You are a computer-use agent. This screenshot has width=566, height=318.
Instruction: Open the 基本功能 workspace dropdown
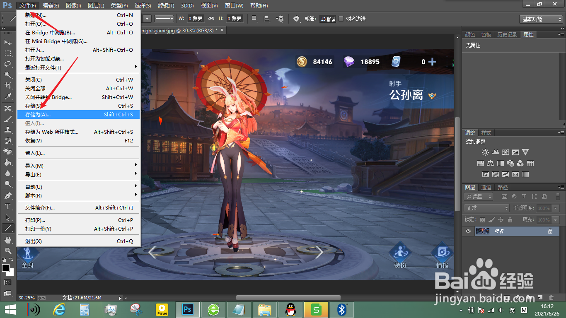pos(541,19)
